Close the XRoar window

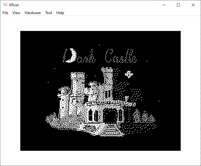193,5
